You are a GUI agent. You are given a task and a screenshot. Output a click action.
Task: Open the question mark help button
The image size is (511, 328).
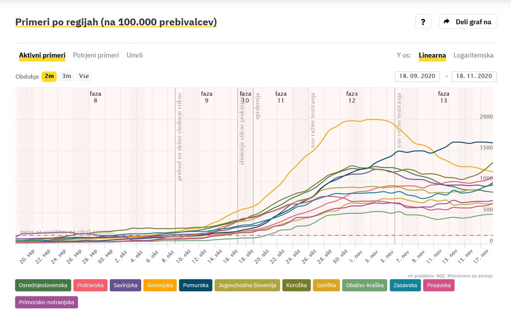pos(423,22)
